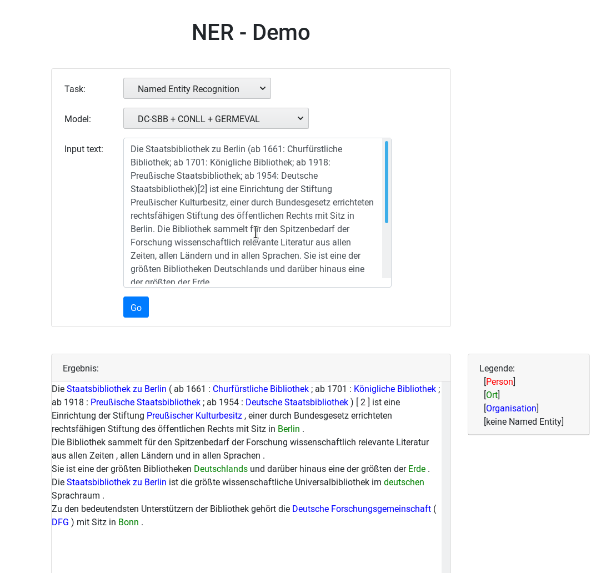Viewport: 596px width, 573px height.
Task: Click inside the Input text area
Action: (x=253, y=213)
